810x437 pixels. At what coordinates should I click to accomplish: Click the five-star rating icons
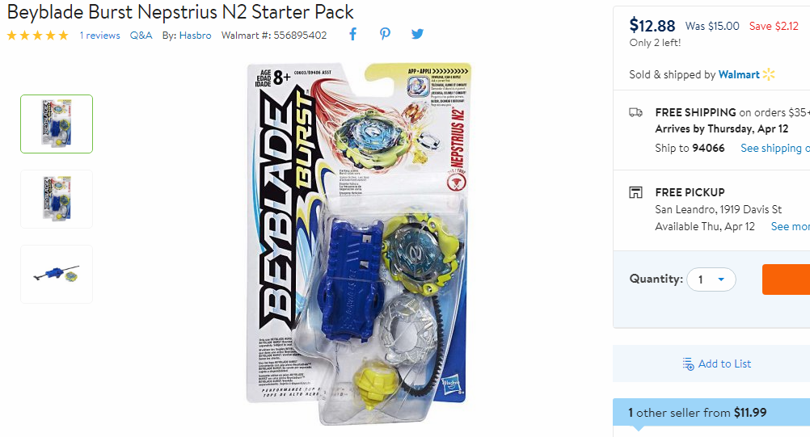tap(38, 35)
